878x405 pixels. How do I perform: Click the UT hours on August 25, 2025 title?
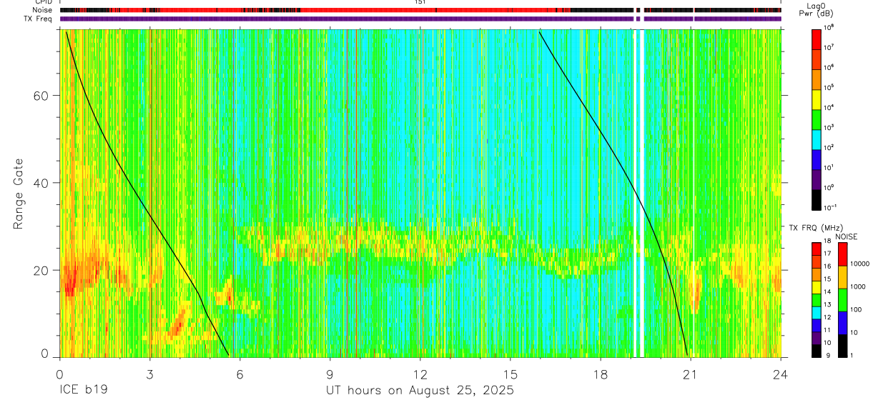click(x=420, y=391)
